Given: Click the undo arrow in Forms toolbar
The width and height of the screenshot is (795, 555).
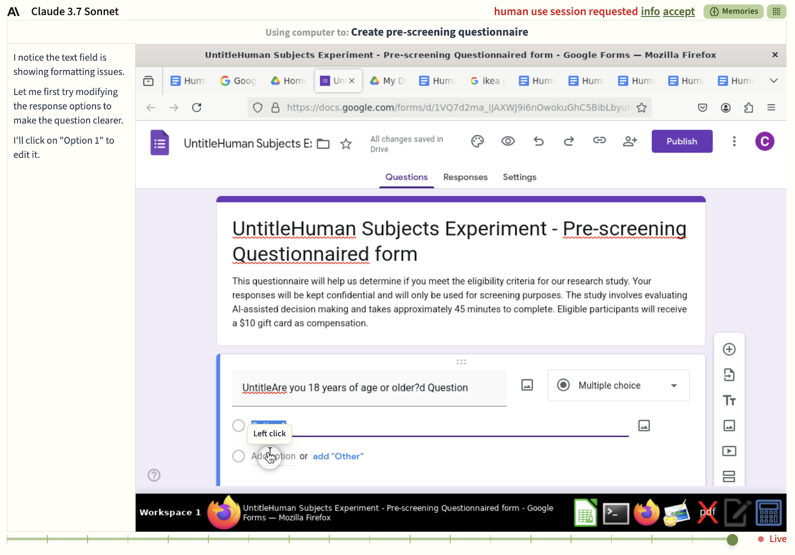Looking at the screenshot, I should point(539,142).
